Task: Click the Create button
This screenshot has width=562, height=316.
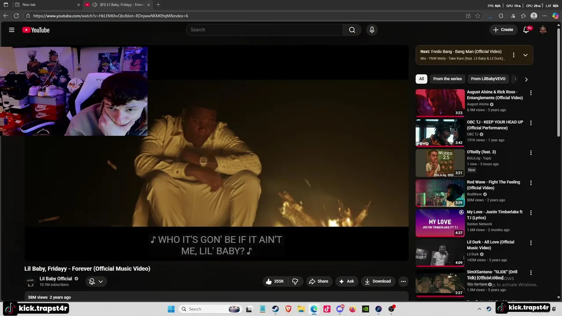Action: click(x=503, y=30)
